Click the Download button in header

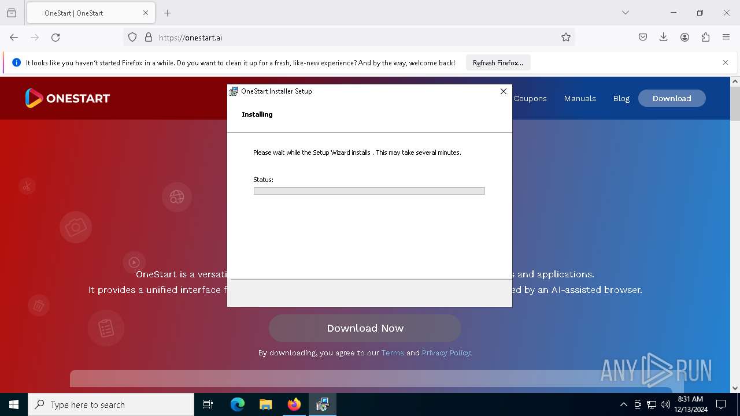pos(672,98)
